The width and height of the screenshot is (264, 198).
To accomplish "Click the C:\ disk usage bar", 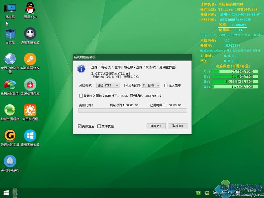I will point(235,71).
